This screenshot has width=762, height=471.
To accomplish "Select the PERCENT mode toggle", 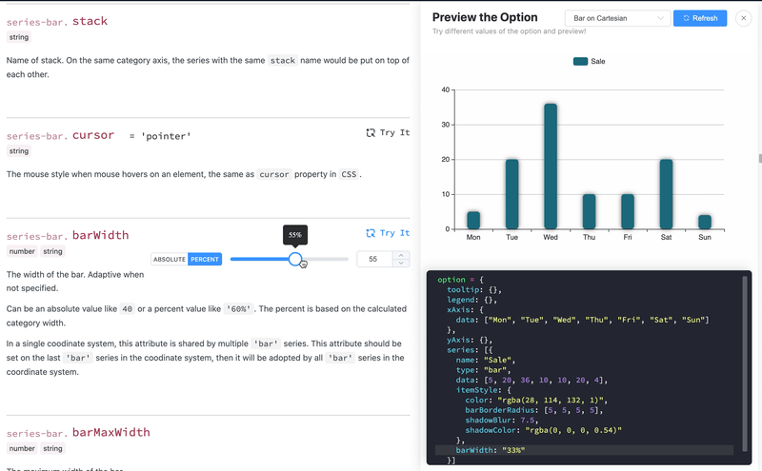I will [205, 260].
